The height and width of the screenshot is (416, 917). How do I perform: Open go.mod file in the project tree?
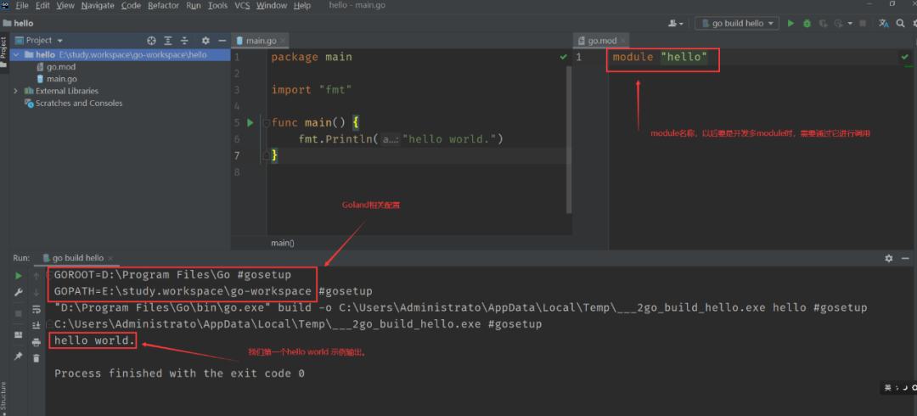click(x=60, y=66)
